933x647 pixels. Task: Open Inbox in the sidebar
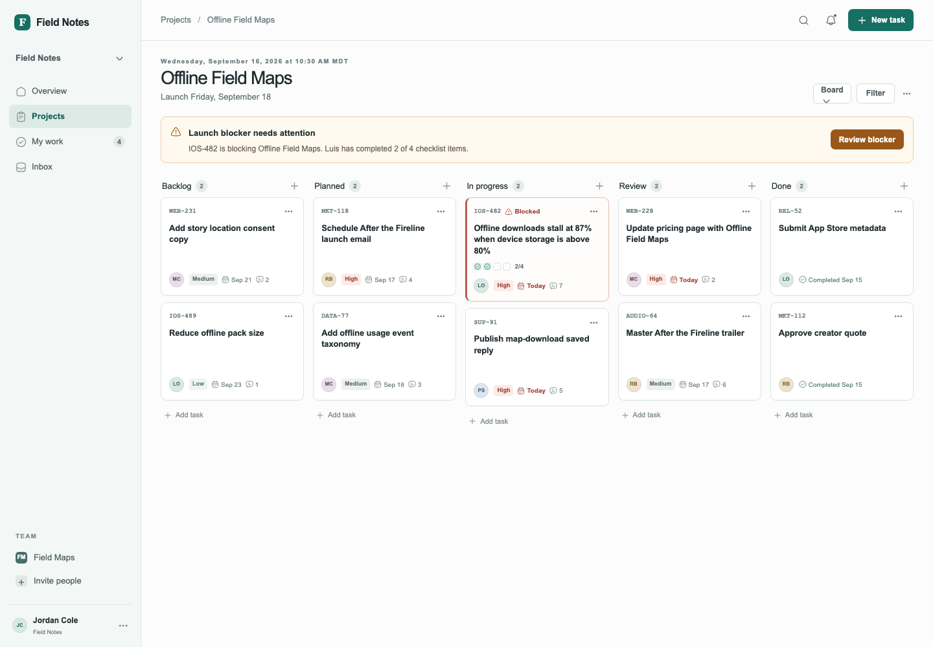[70, 167]
